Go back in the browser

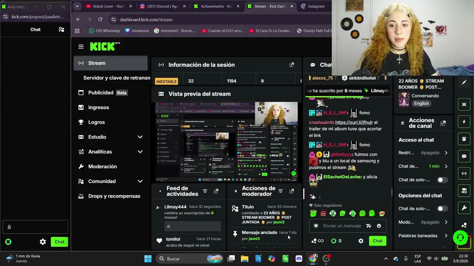point(78,20)
